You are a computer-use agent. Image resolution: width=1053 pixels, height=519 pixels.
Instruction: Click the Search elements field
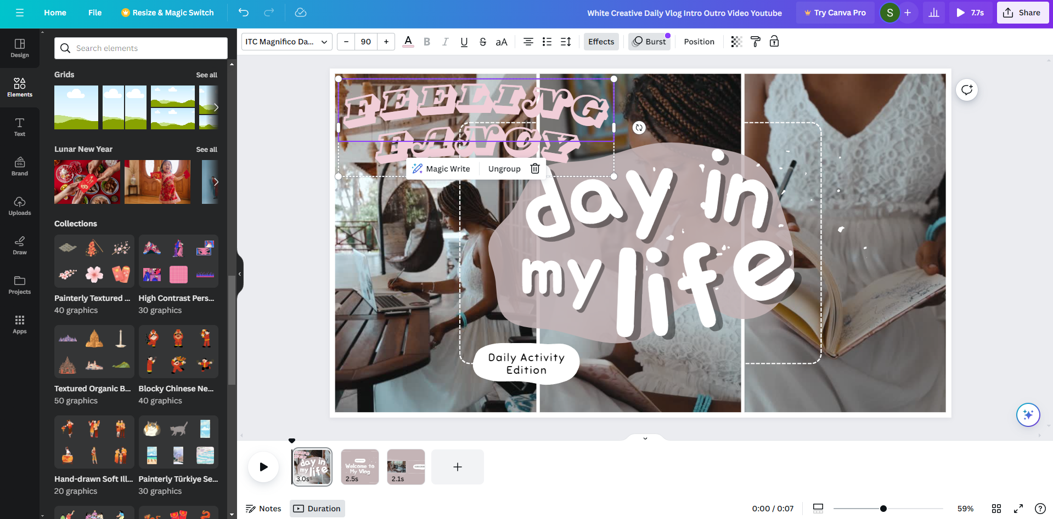[141, 48]
